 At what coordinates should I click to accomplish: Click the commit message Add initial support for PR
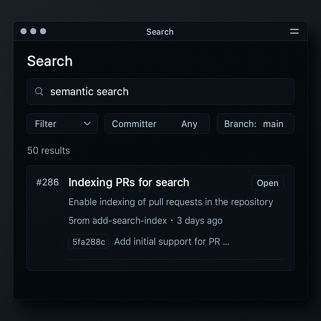click(171, 241)
